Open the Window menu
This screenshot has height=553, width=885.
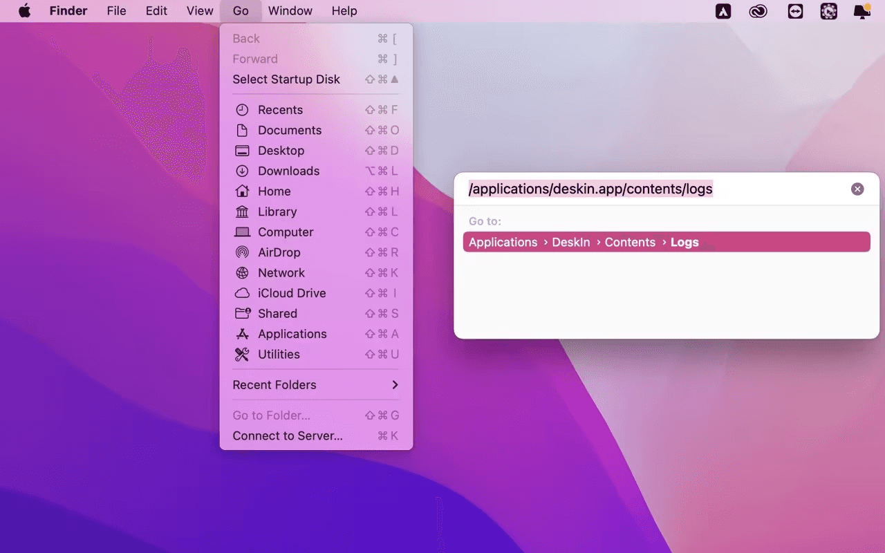coord(290,11)
